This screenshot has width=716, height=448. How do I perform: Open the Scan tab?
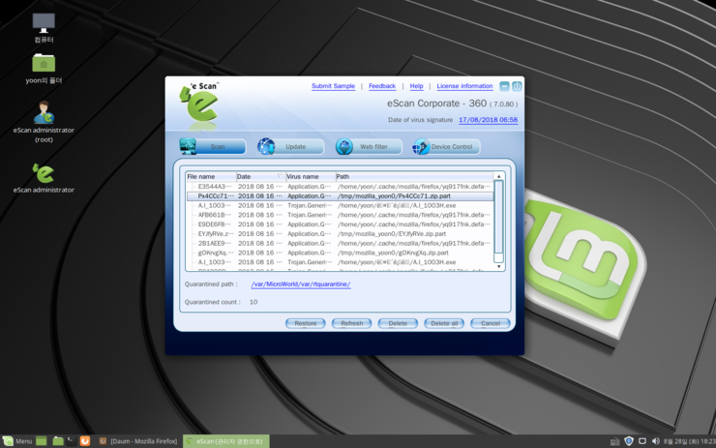pyautogui.click(x=213, y=147)
